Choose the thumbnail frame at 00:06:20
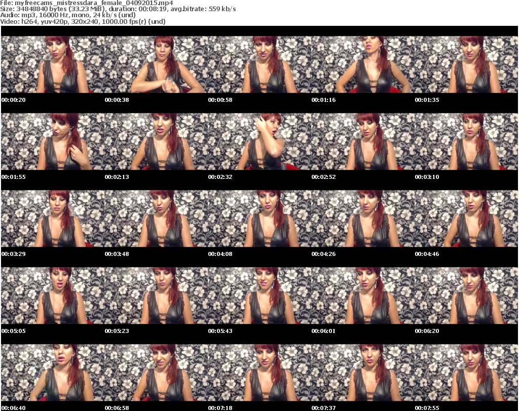 coord(466,296)
